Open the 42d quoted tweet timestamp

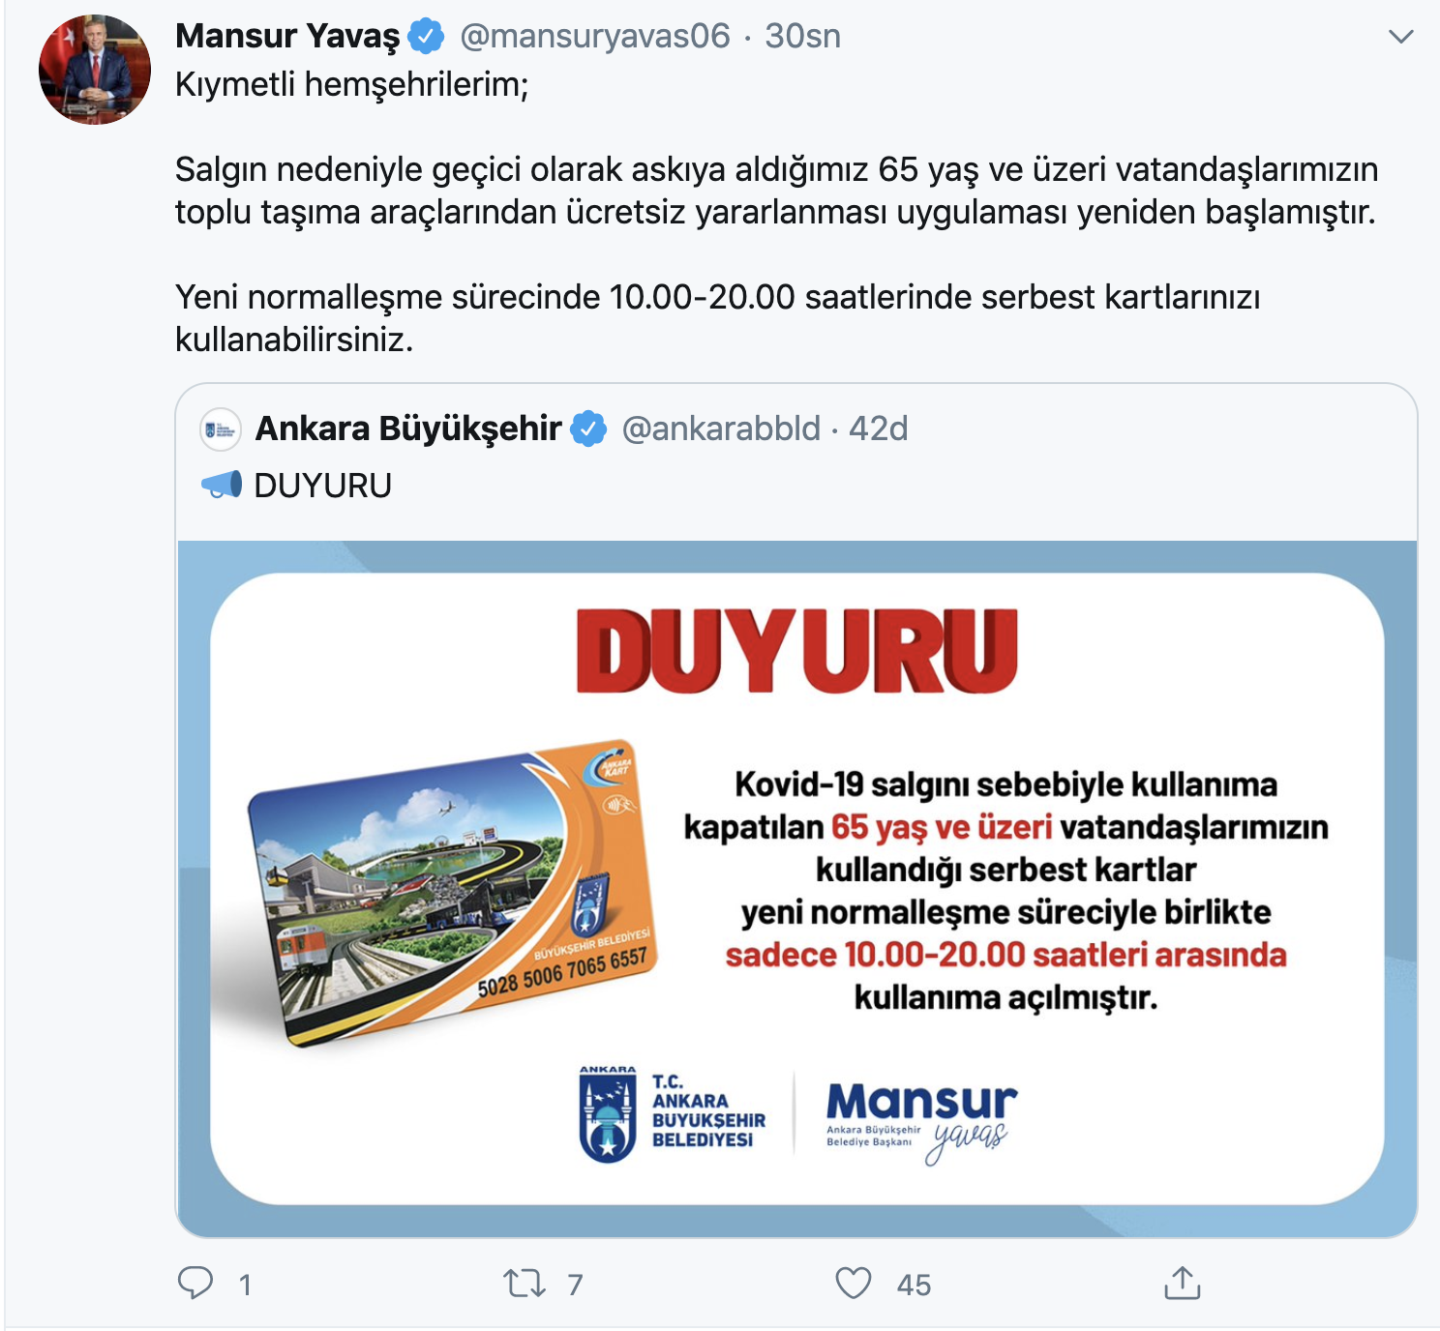coord(879,429)
